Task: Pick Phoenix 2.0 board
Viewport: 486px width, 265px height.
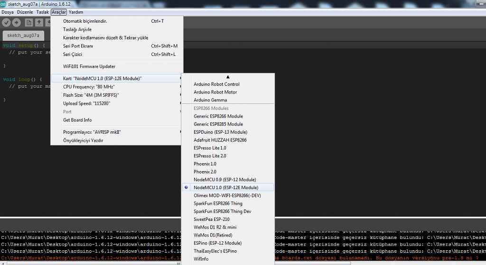Action: click(228, 172)
